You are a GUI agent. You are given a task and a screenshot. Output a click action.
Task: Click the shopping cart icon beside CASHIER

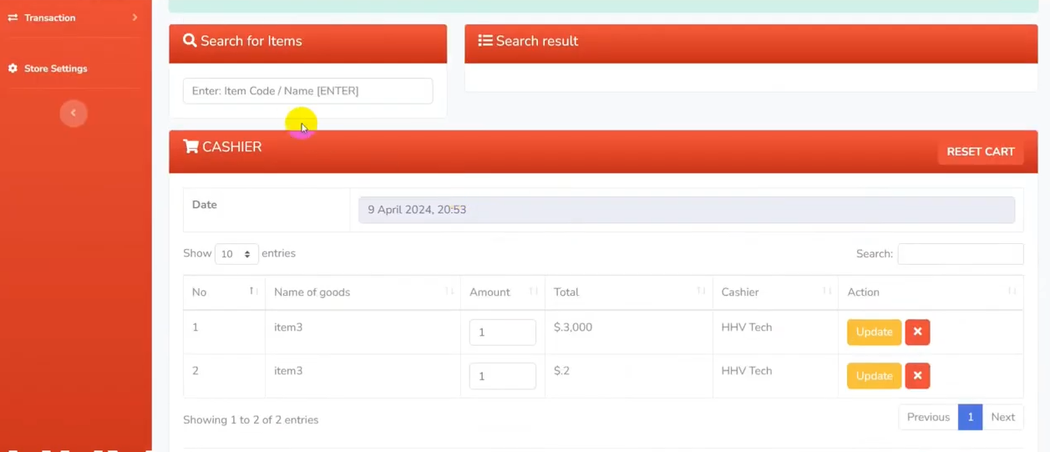(190, 147)
